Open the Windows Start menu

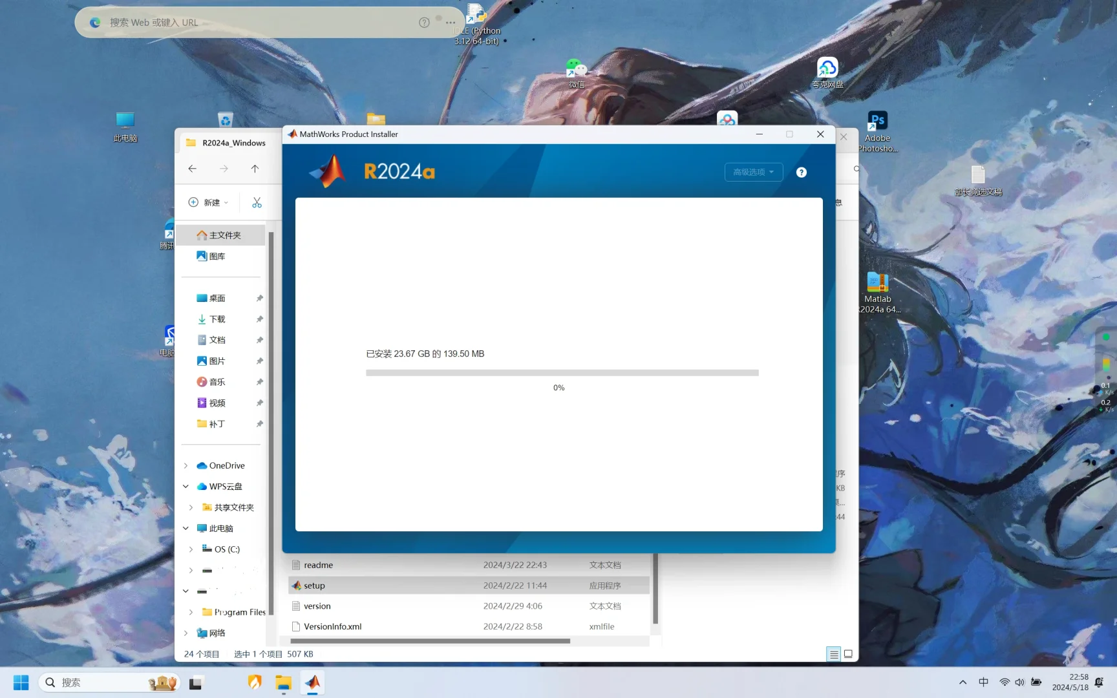point(21,682)
